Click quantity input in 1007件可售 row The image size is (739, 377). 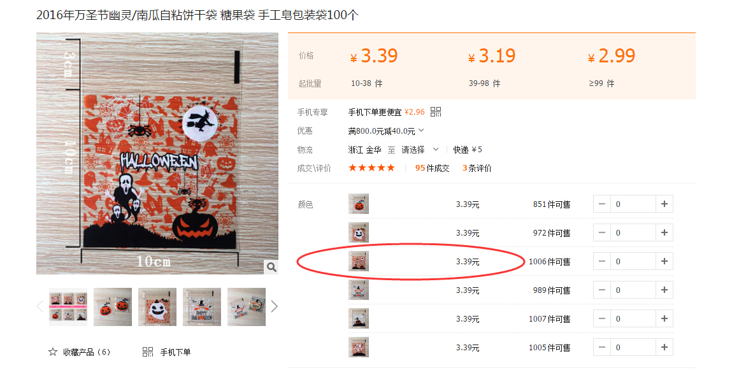coord(633,319)
